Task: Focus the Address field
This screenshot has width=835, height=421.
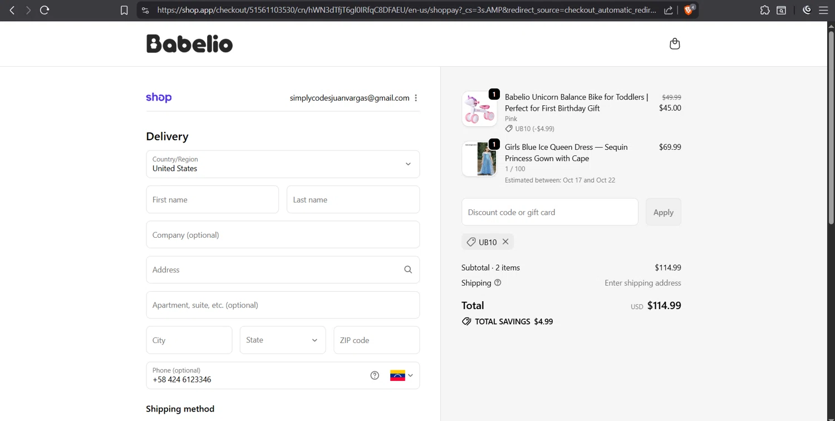Action: [283, 270]
